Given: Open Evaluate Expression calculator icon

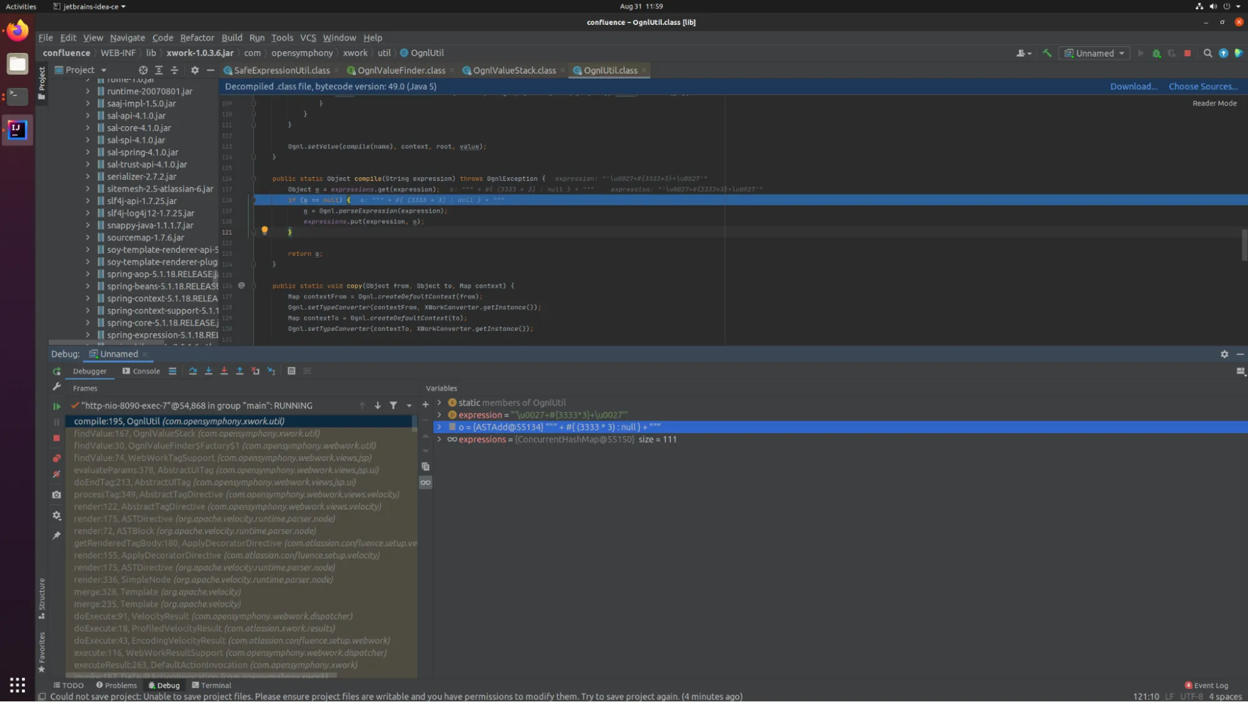Looking at the screenshot, I should coord(291,371).
